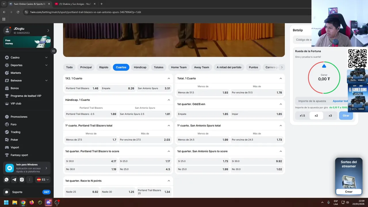Select the Totales market tab
Image resolution: width=368 pixels, height=207 pixels.
(x=158, y=67)
